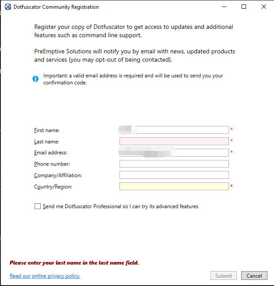Click the window title 'Dotfuscator Community Registration'

tap(56, 7)
